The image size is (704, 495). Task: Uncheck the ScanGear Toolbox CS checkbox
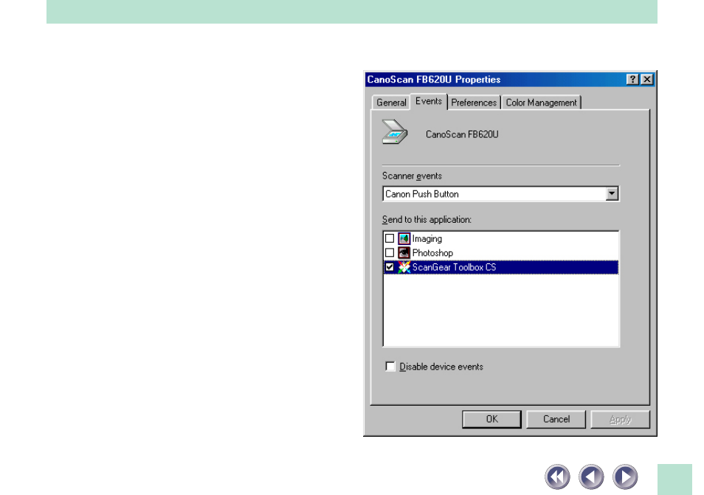click(390, 267)
